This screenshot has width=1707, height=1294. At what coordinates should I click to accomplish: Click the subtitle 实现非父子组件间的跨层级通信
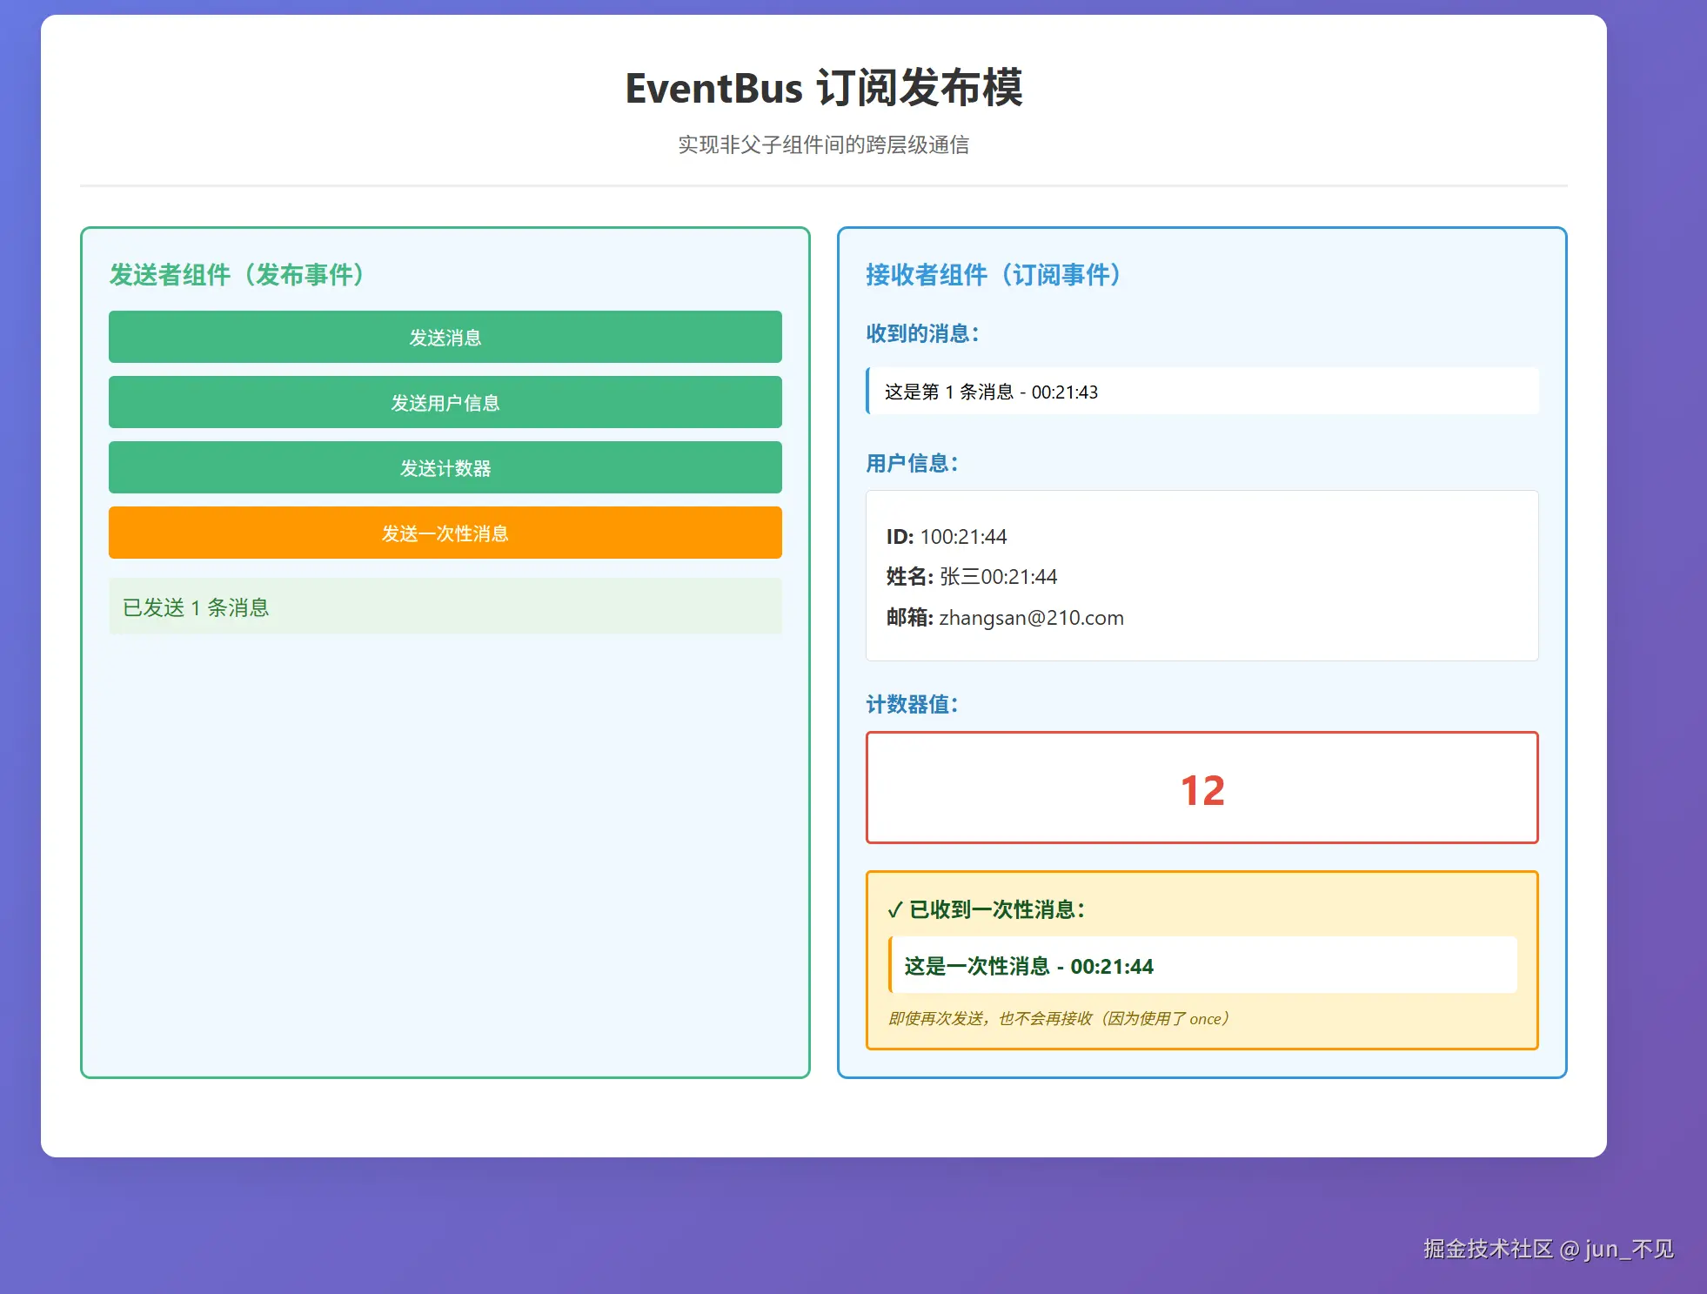(x=823, y=144)
